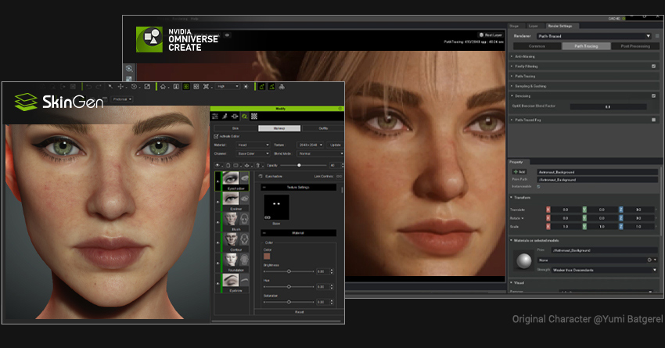Select the Move transform tool icon
Viewport: 665px width, 348px height.
(120, 86)
